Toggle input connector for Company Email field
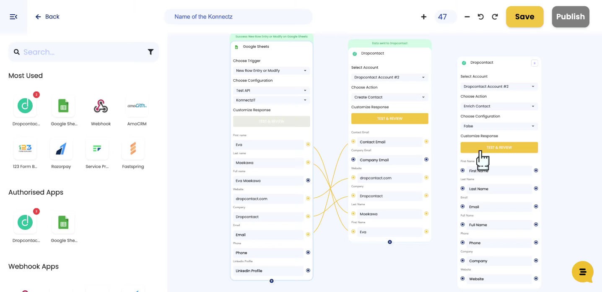The height and width of the screenshot is (292, 602). 353,159
